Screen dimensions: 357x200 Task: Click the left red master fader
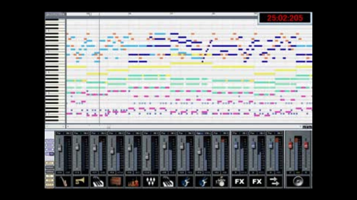point(290,145)
